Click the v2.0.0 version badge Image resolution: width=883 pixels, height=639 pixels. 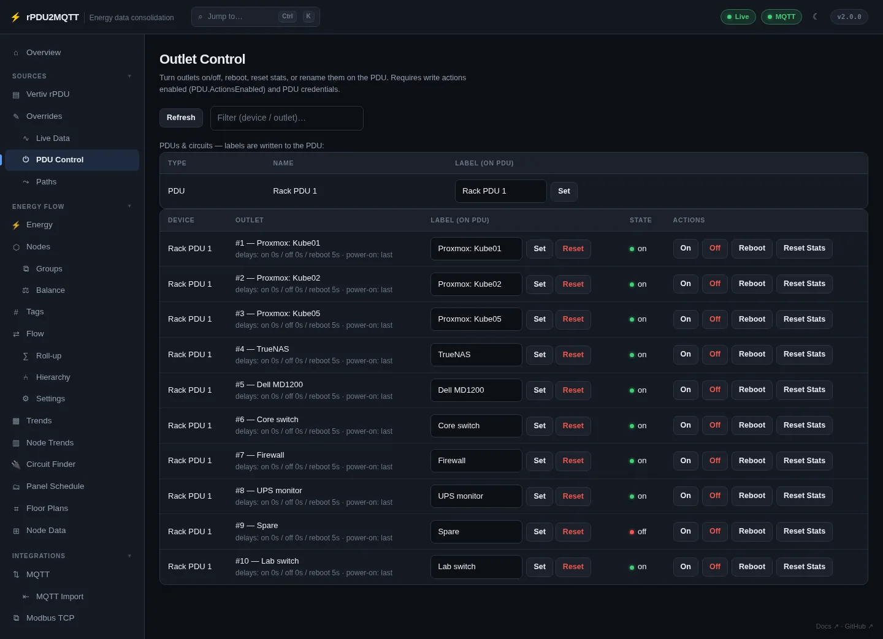[x=849, y=17]
